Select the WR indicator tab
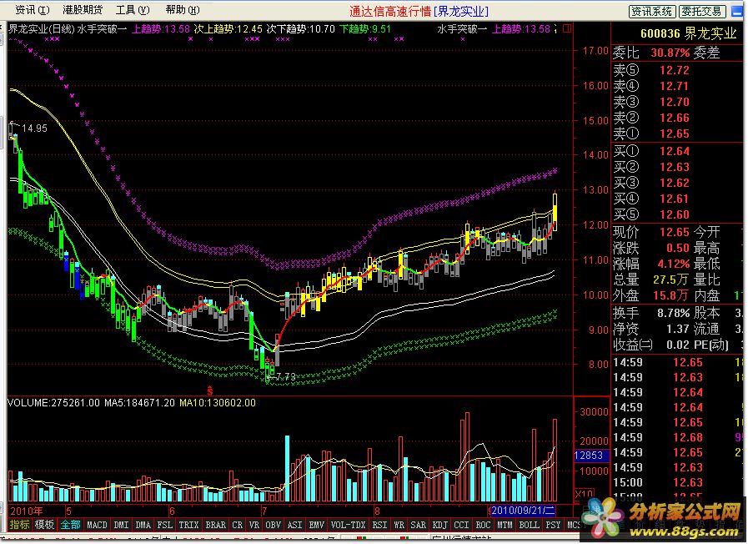748x544 pixels. click(399, 525)
